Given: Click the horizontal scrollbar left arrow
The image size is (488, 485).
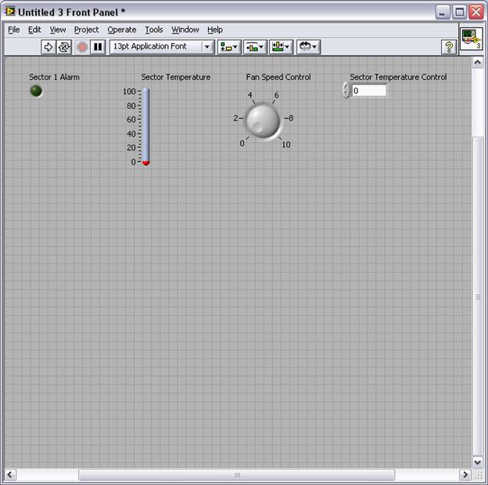Looking at the screenshot, I should tap(9, 475).
